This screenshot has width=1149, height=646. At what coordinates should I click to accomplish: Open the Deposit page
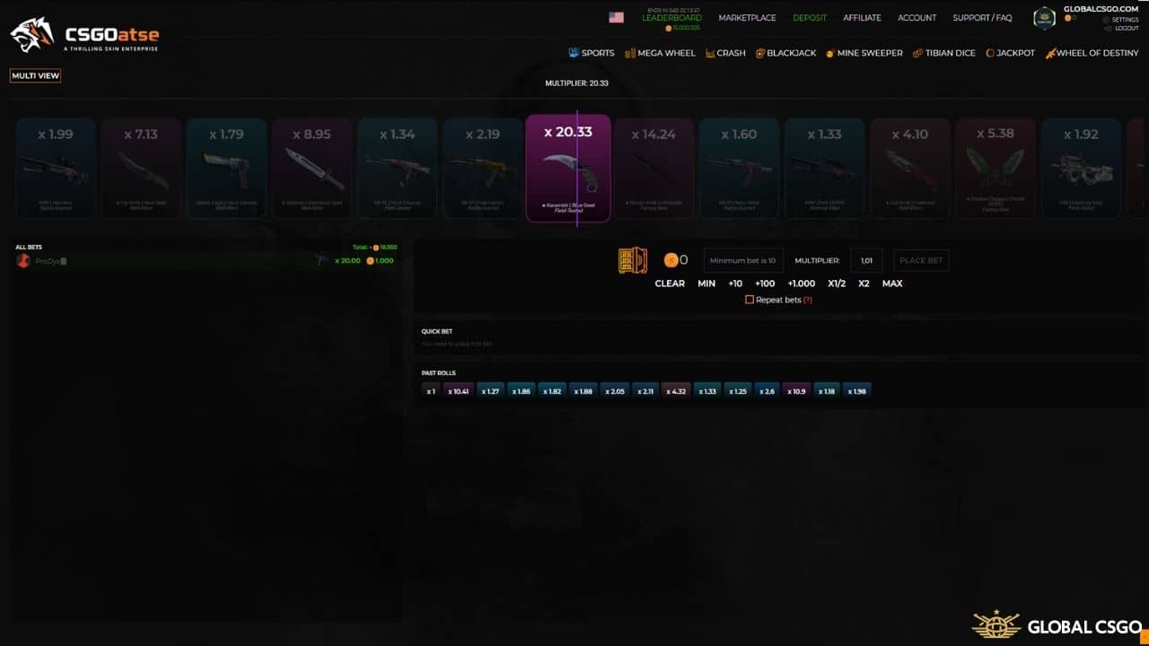pos(810,17)
